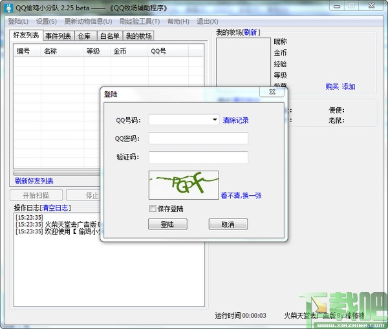Image resolution: width=388 pixels, height=329 pixels.
Task: Click the 退出(X) menu item
Action: [x=208, y=21]
